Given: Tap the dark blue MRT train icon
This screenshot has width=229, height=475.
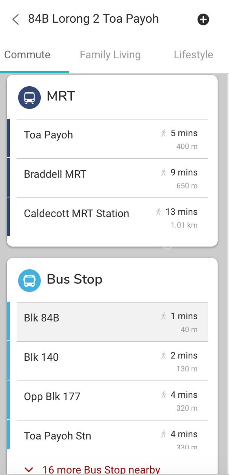Looking at the screenshot, I should (30, 98).
